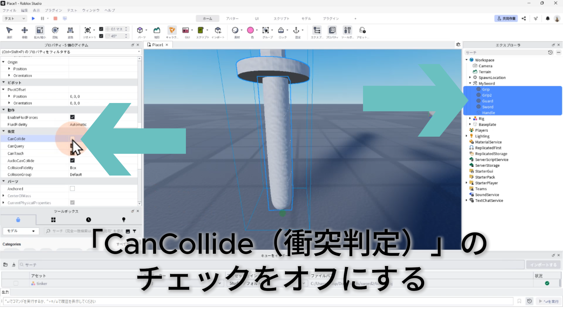Click the Script (スクリプト) toolbar icon
This screenshot has width=563, height=316.
click(201, 30)
